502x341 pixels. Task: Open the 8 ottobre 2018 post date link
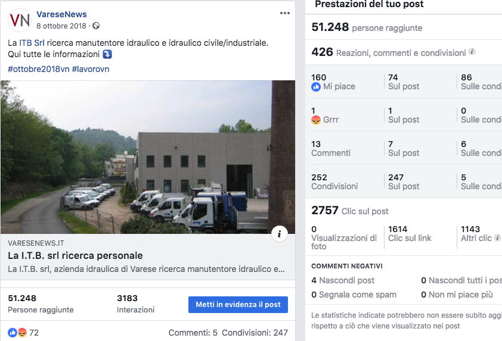61,26
